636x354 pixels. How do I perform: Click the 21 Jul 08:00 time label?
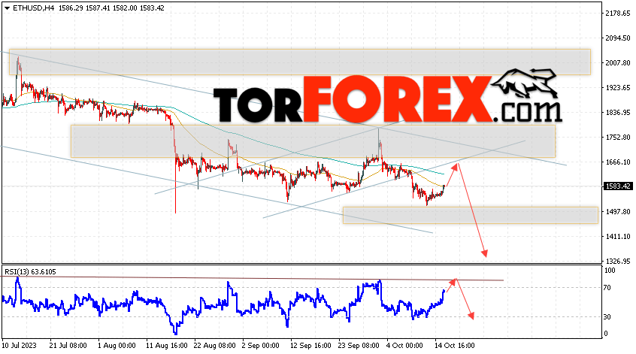[x=68, y=346]
